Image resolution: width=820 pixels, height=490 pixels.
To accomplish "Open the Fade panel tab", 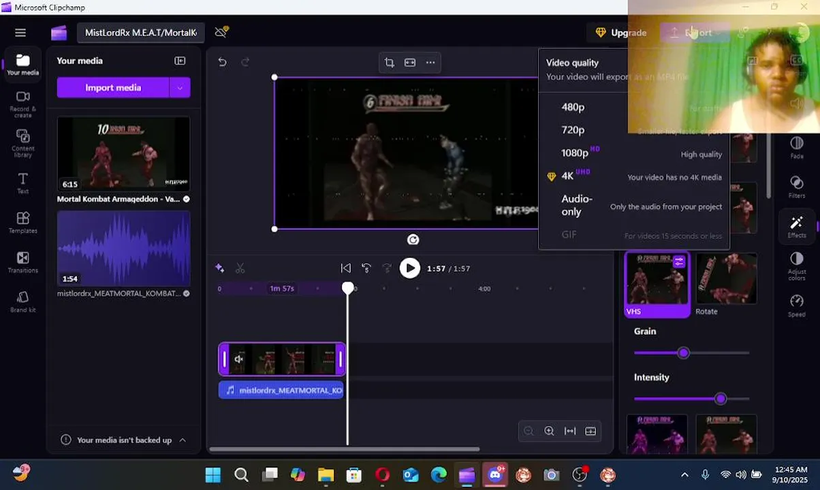I will (x=797, y=148).
